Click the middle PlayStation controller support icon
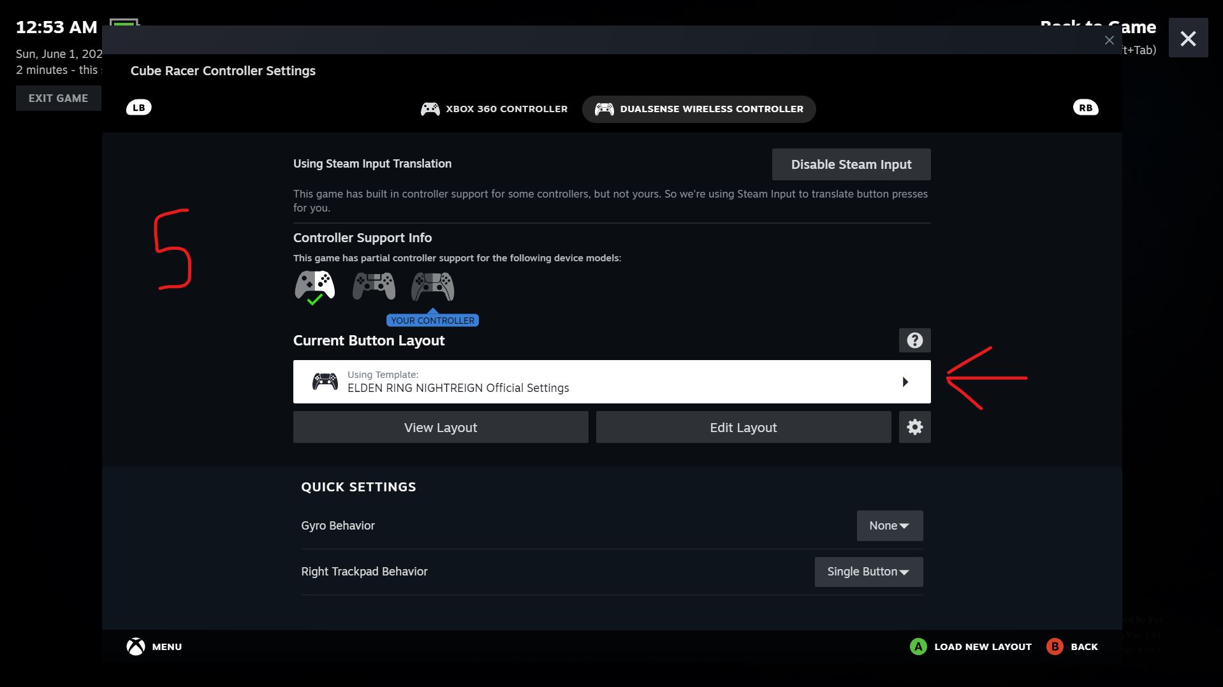 pos(374,286)
